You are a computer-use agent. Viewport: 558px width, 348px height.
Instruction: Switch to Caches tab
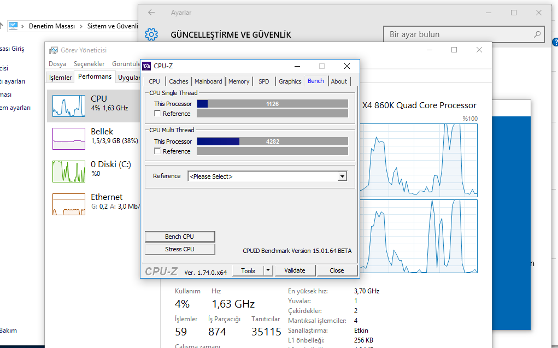(x=178, y=81)
